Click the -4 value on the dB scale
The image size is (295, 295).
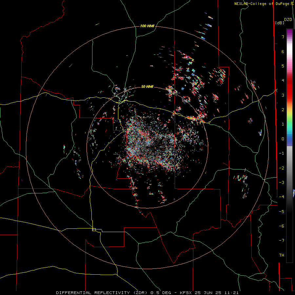282,197
